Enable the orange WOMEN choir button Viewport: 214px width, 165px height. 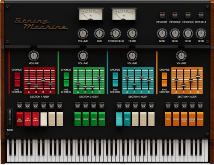(176, 119)
